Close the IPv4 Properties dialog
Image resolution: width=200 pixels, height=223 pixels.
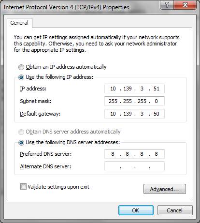pos(185,5)
